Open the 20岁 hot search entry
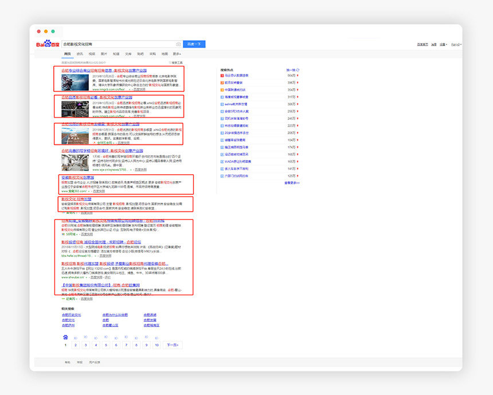The width and height of the screenshot is (493, 395). (x=236, y=132)
